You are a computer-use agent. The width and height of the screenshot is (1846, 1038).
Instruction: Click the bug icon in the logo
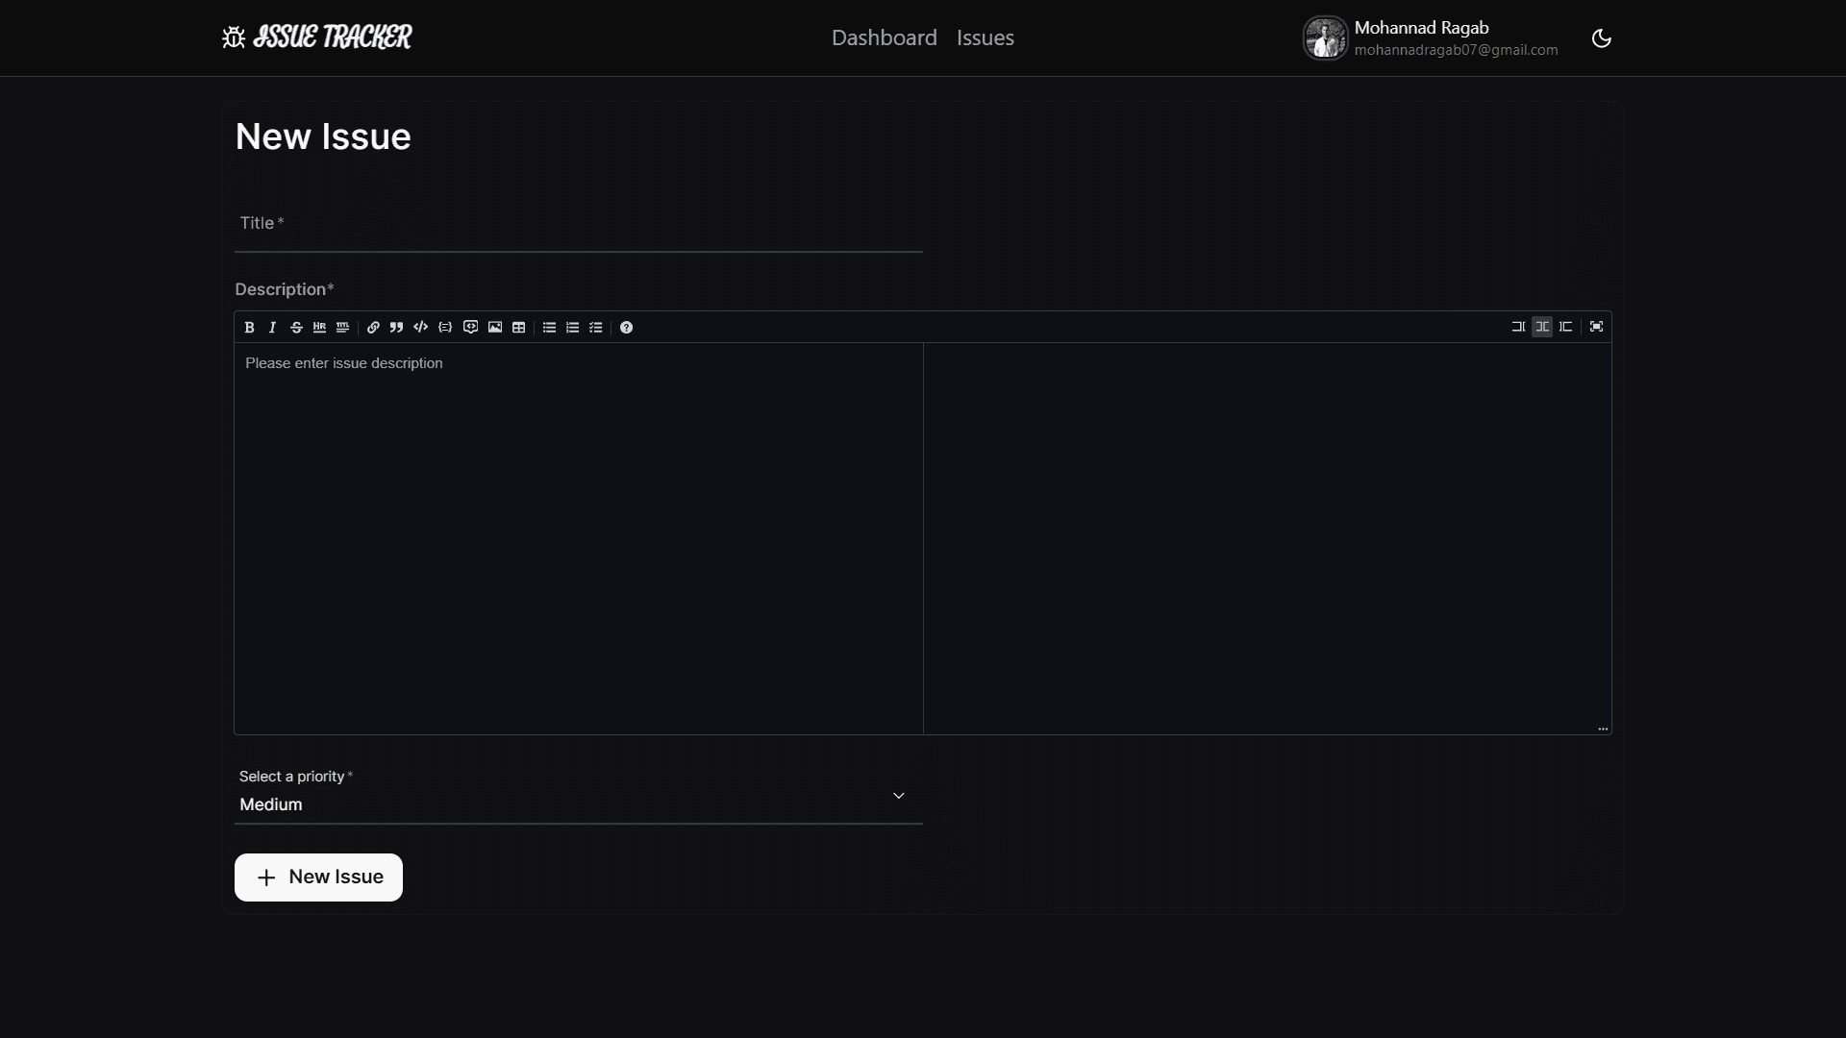(234, 37)
